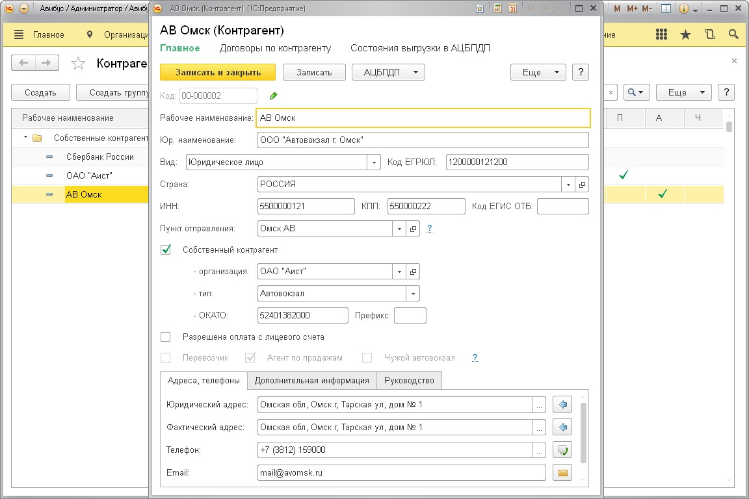
Task: Click blue arrow icon beside Юридический адрес
Action: tap(562, 405)
